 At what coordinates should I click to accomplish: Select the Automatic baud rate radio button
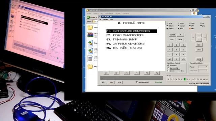(168, 66)
